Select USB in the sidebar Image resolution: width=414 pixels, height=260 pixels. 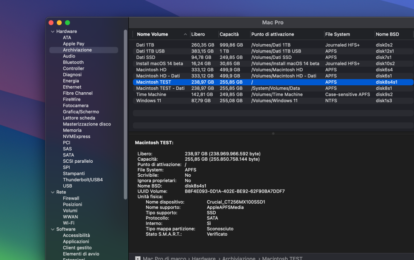click(x=67, y=186)
